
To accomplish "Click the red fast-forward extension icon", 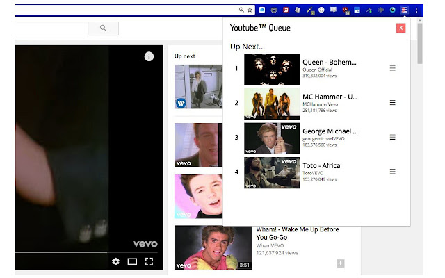I will point(286,10).
